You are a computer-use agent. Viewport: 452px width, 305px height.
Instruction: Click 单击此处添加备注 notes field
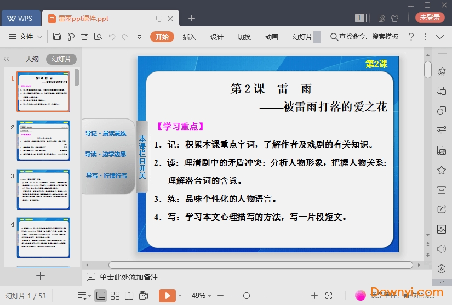(129, 277)
